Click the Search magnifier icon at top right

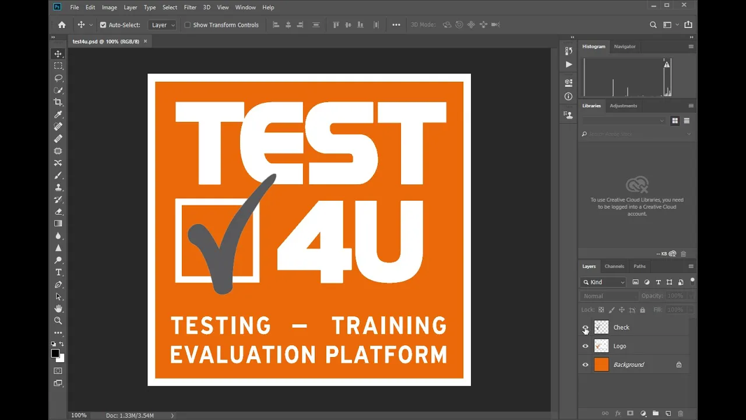[653, 24]
